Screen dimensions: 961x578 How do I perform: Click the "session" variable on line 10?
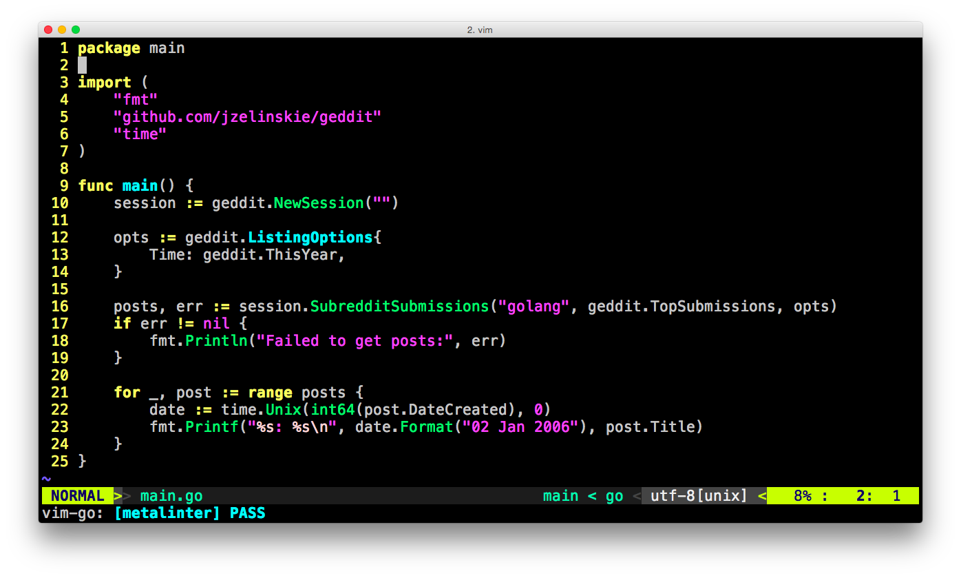pos(145,203)
